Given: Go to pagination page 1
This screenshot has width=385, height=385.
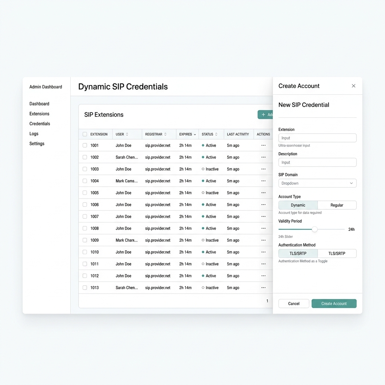Looking at the screenshot, I should pyautogui.click(x=267, y=301).
